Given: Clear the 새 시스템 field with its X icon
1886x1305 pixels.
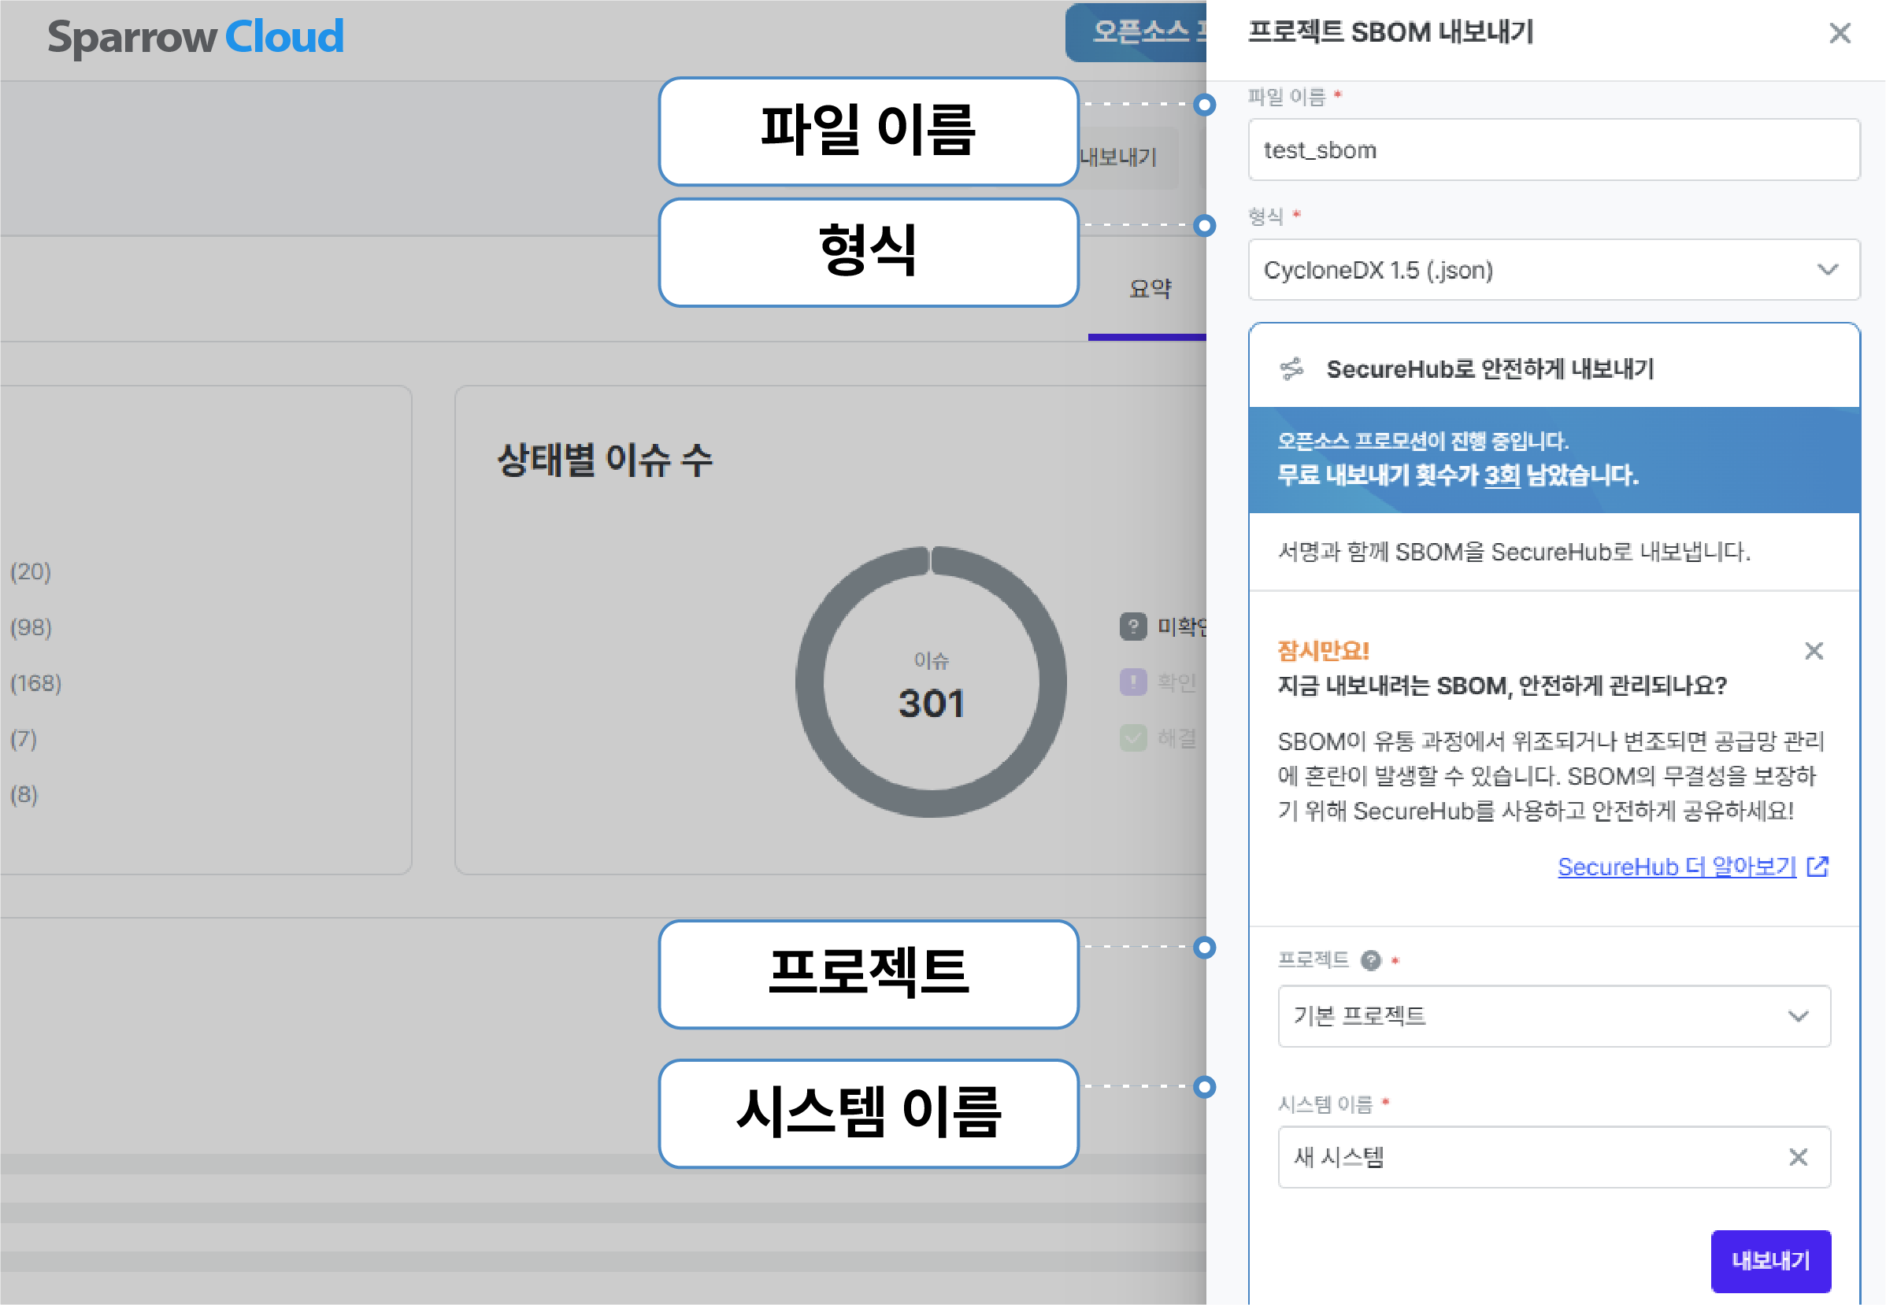Looking at the screenshot, I should (x=1798, y=1157).
